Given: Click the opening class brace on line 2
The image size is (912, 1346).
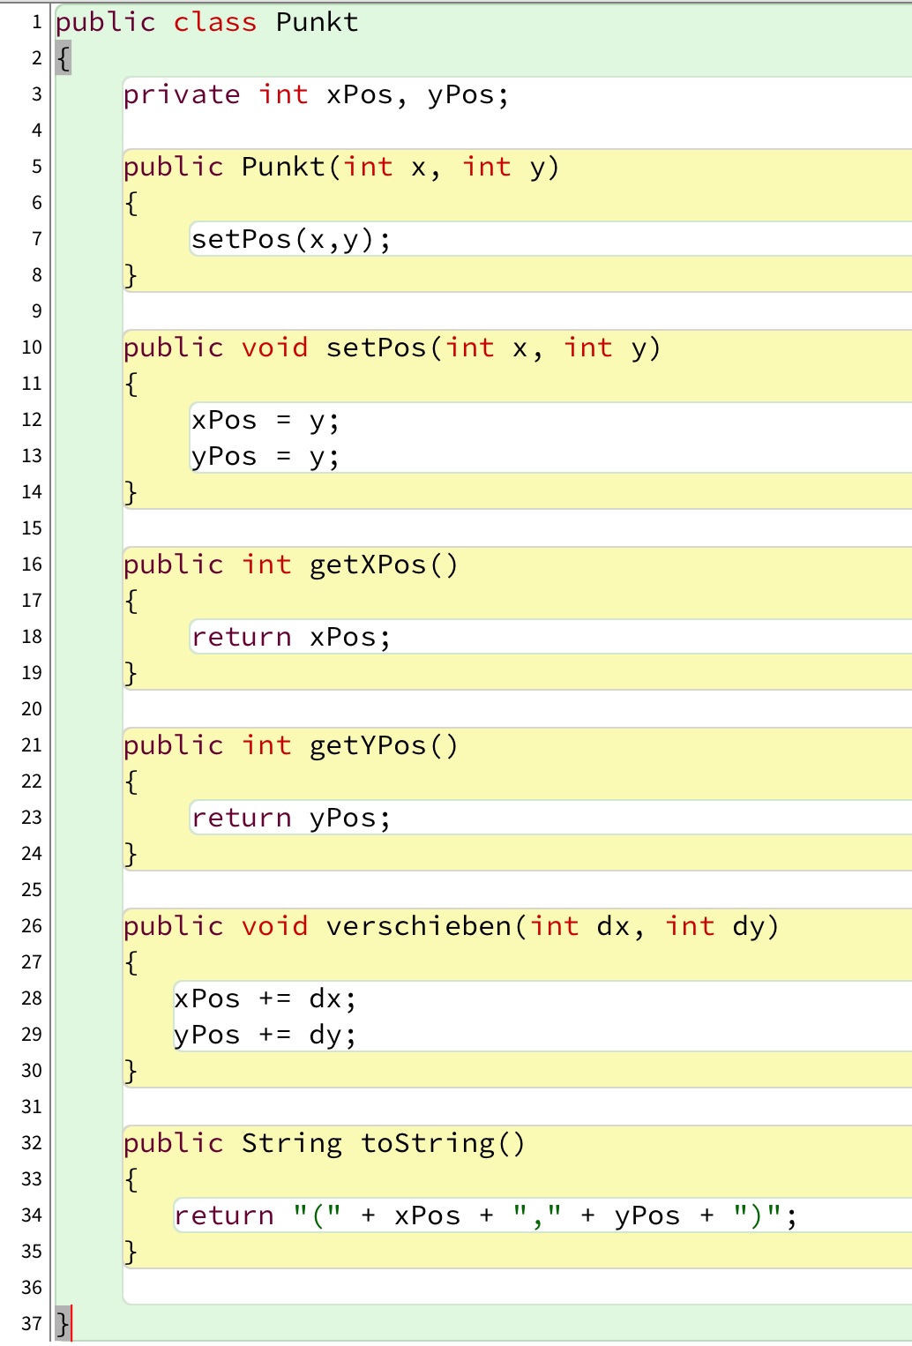Looking at the screenshot, I should [x=63, y=58].
